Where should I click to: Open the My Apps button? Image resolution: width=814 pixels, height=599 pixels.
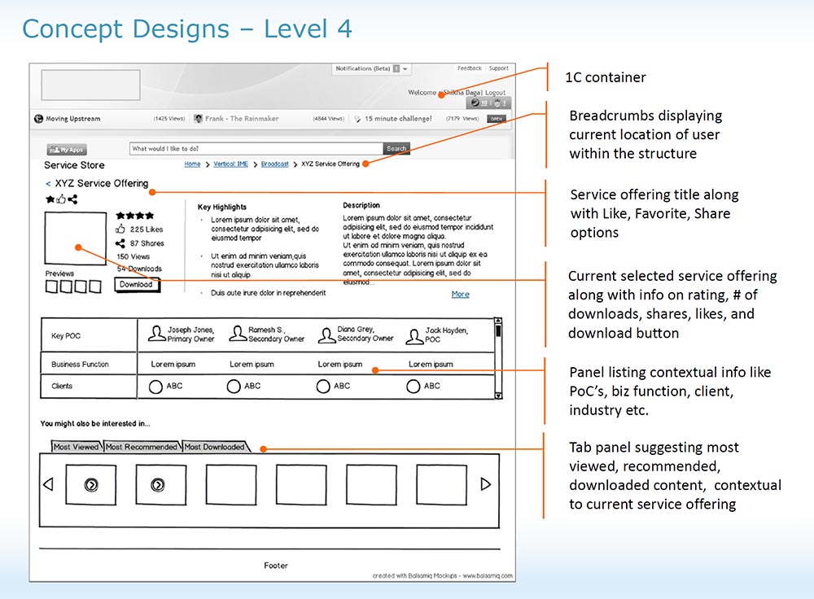pos(67,150)
